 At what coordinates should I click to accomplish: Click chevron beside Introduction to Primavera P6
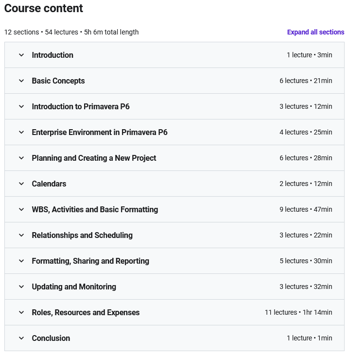pos(21,106)
